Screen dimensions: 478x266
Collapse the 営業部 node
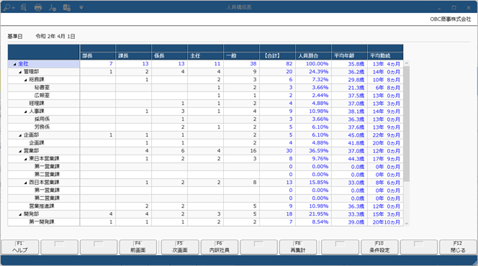click(x=20, y=151)
